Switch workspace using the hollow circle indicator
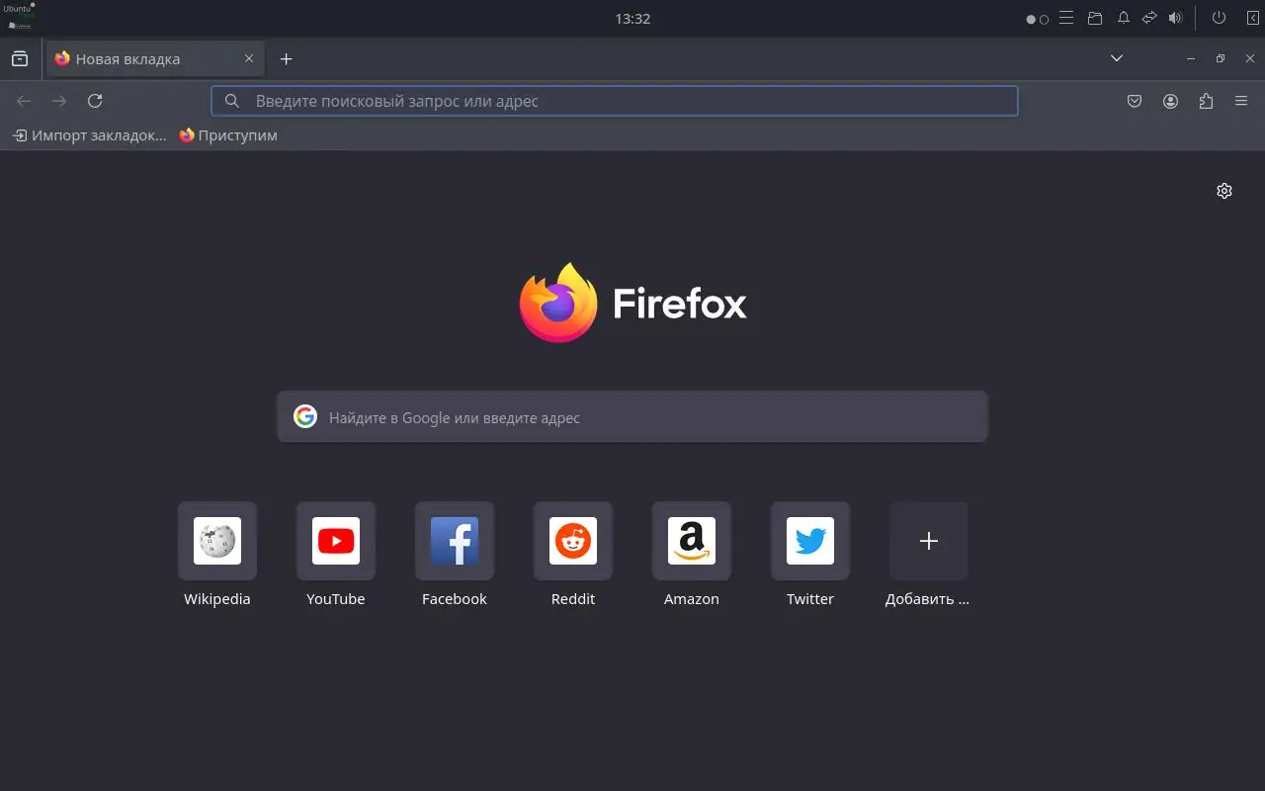Image resolution: width=1265 pixels, height=791 pixels. pyautogui.click(x=1044, y=19)
